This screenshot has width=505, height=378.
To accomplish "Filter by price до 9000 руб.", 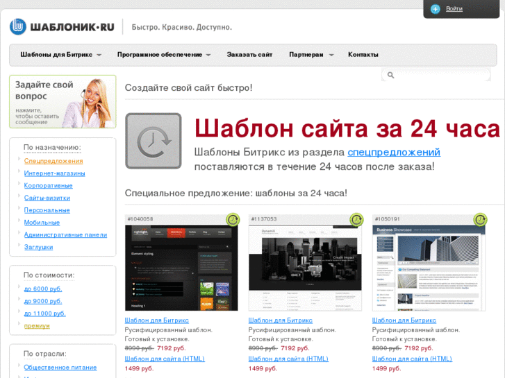I will (43, 301).
